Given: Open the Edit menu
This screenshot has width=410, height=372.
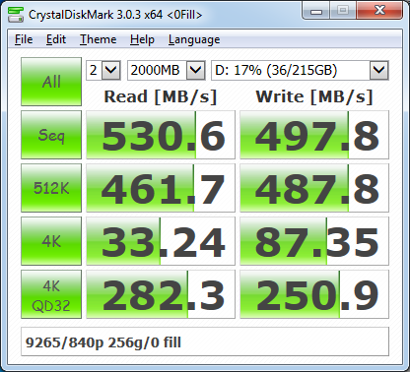Looking at the screenshot, I should coord(56,39).
